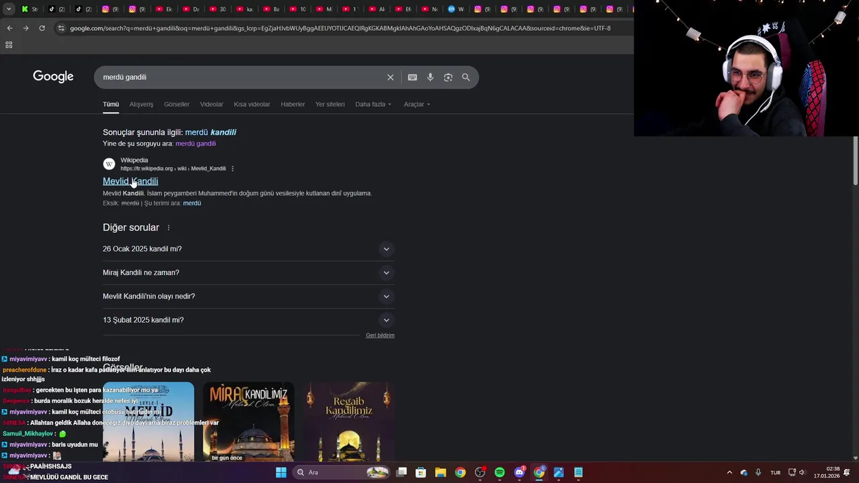The image size is (859, 483).
Task: Click chat message 'MEVLÜDÜ GANDİL BU GECE'
Action: tap(69, 477)
